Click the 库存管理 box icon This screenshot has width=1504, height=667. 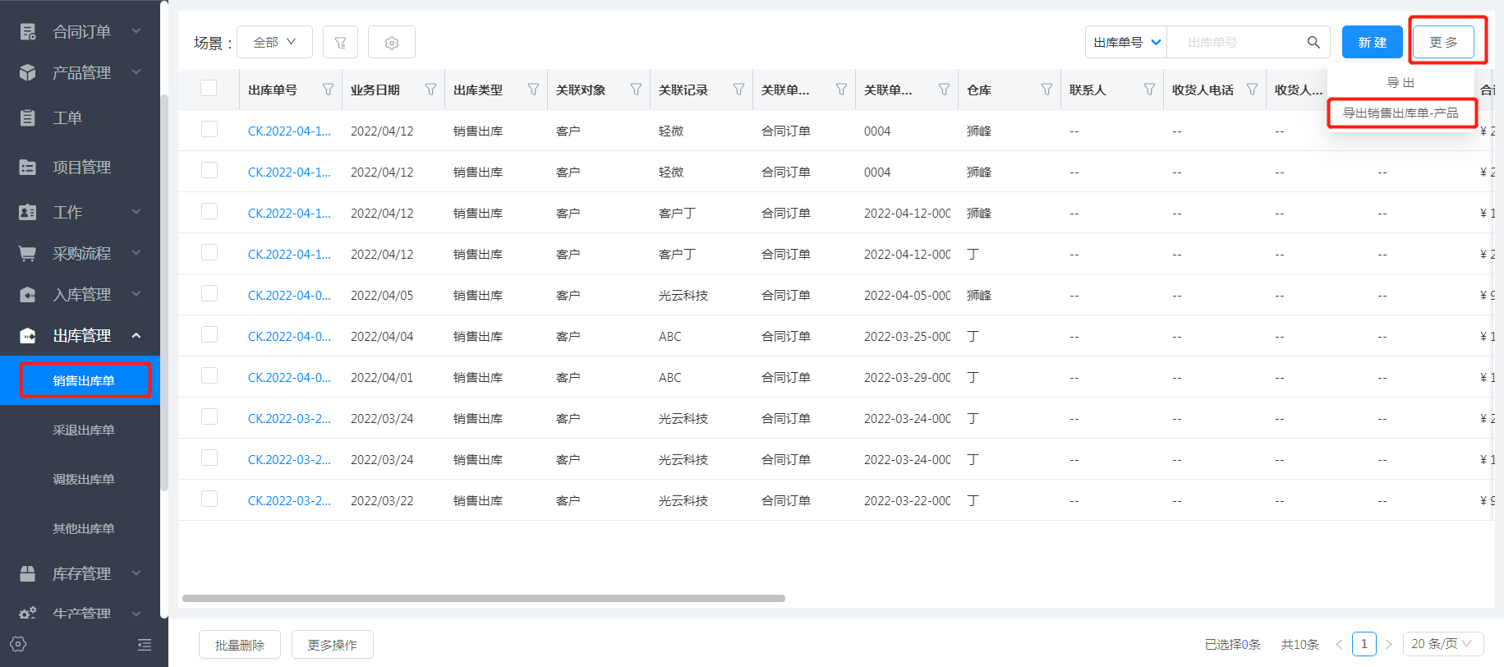pyautogui.click(x=28, y=574)
